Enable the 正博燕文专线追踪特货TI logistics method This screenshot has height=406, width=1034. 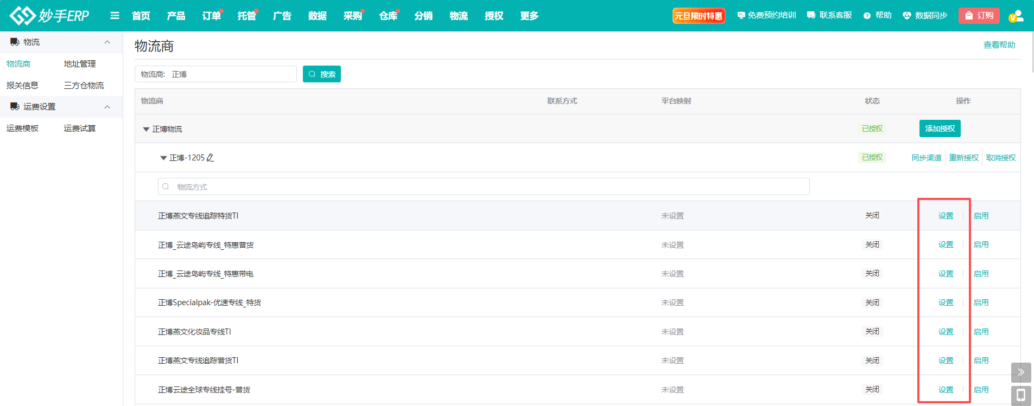[981, 216]
